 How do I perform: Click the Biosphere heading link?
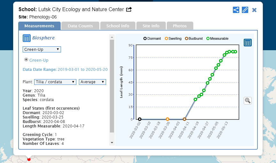click(x=43, y=38)
